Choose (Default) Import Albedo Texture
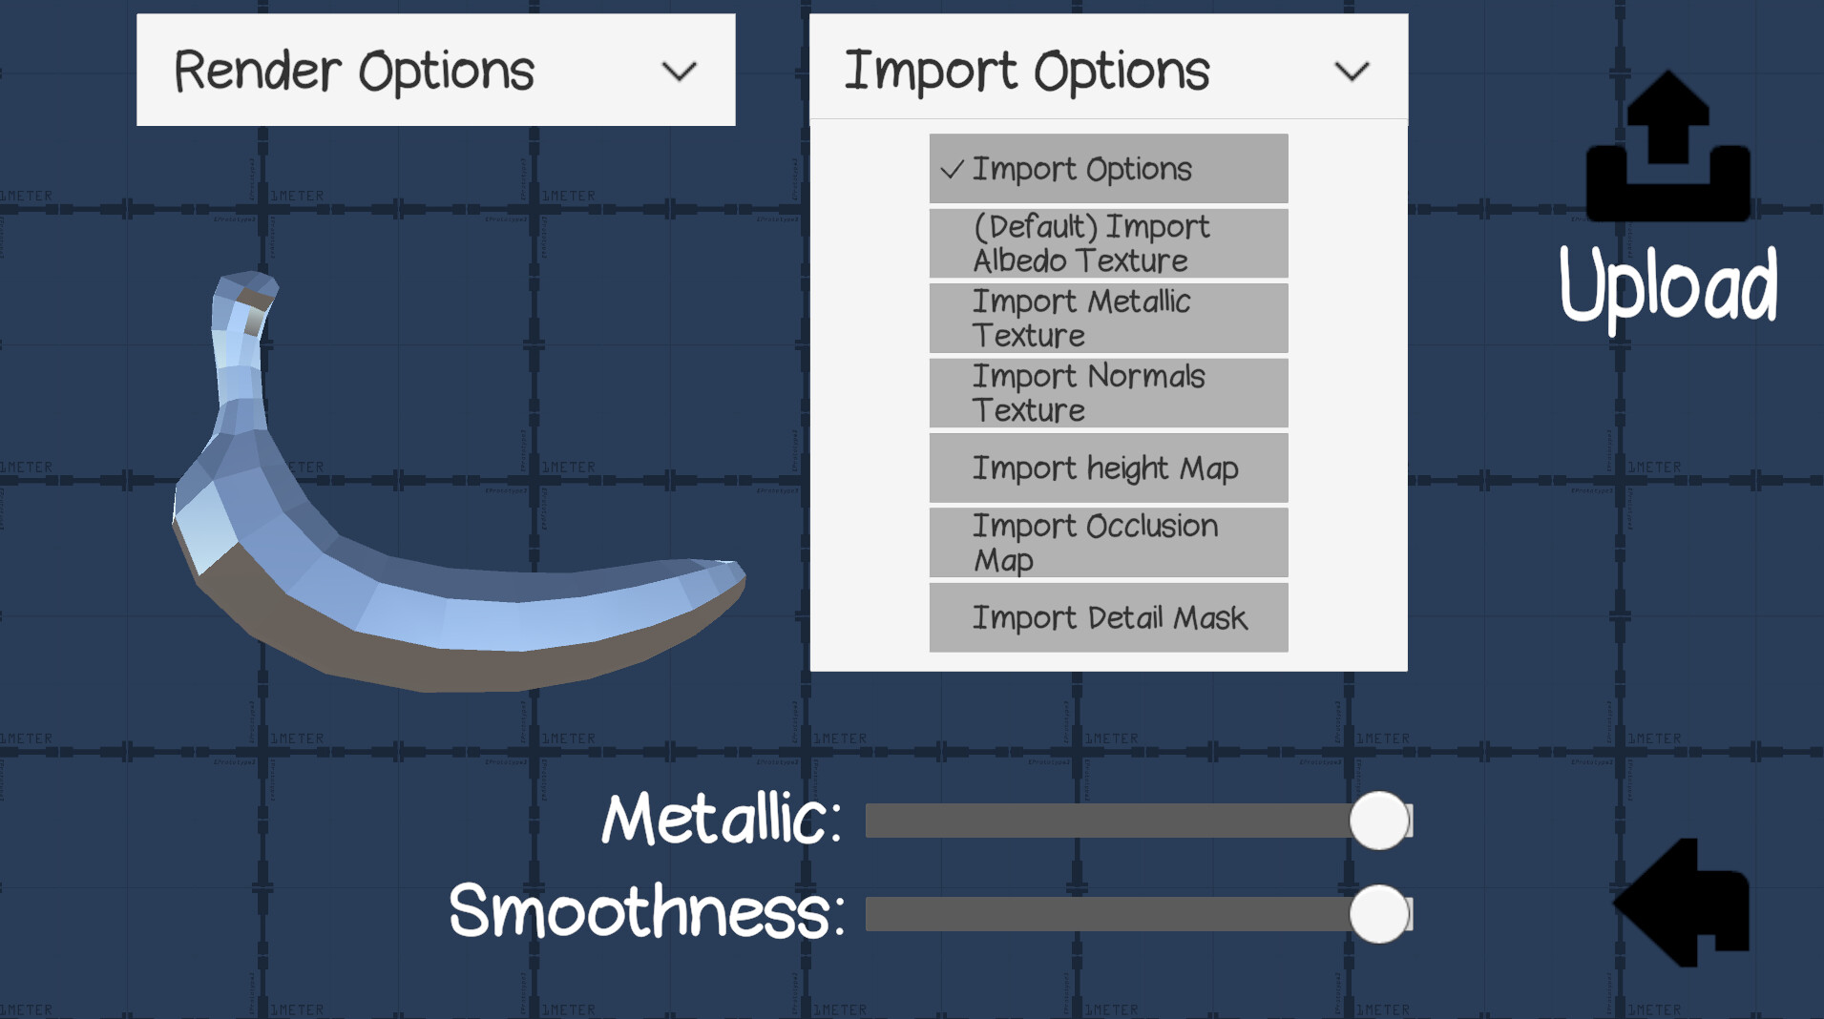Screen dimensions: 1824x1019 1108,243
